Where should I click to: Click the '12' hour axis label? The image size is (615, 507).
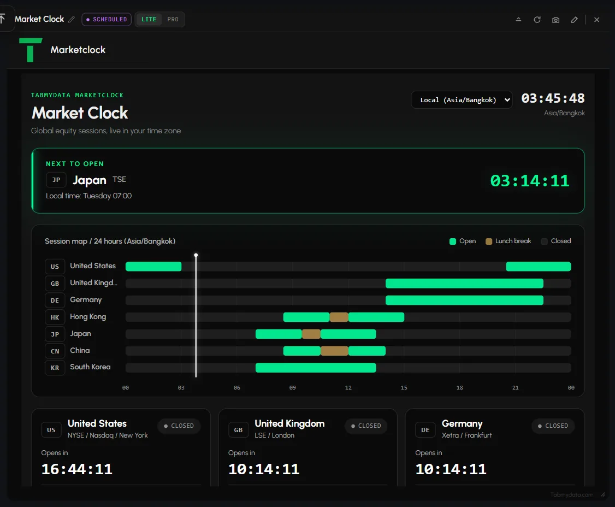(x=348, y=388)
